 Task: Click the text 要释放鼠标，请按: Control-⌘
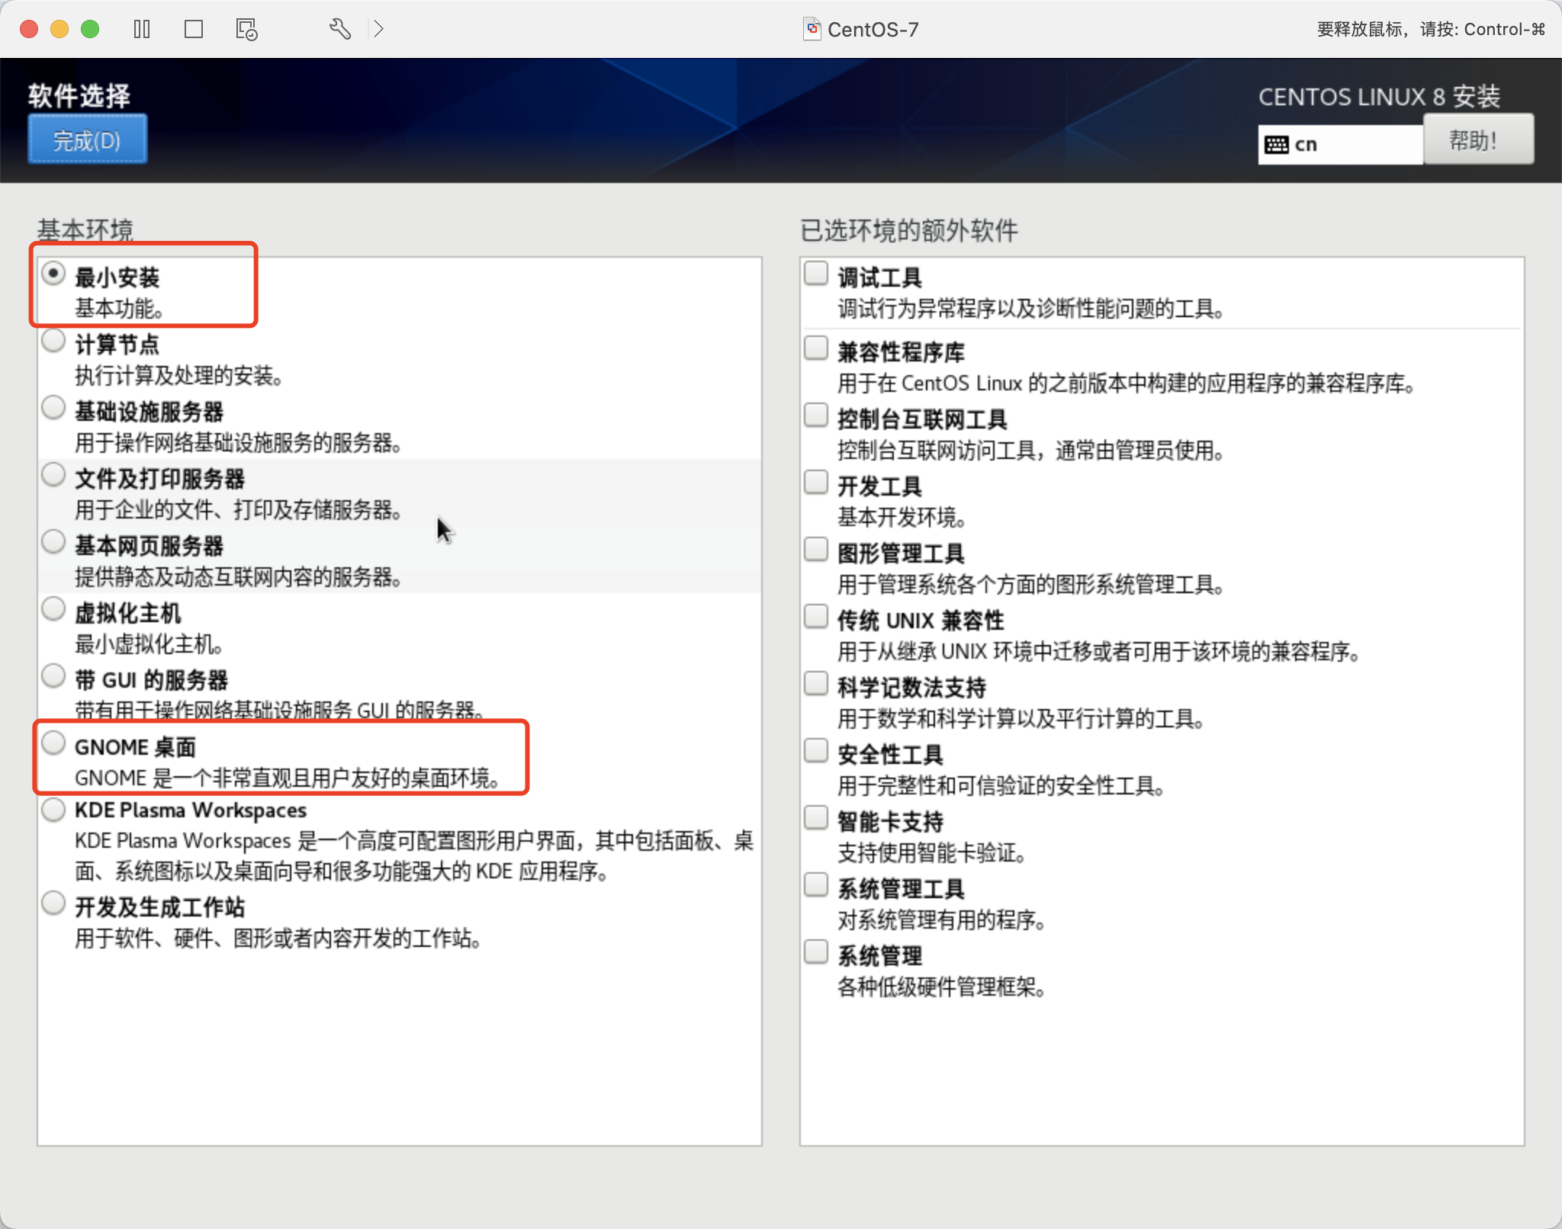[x=1431, y=29]
